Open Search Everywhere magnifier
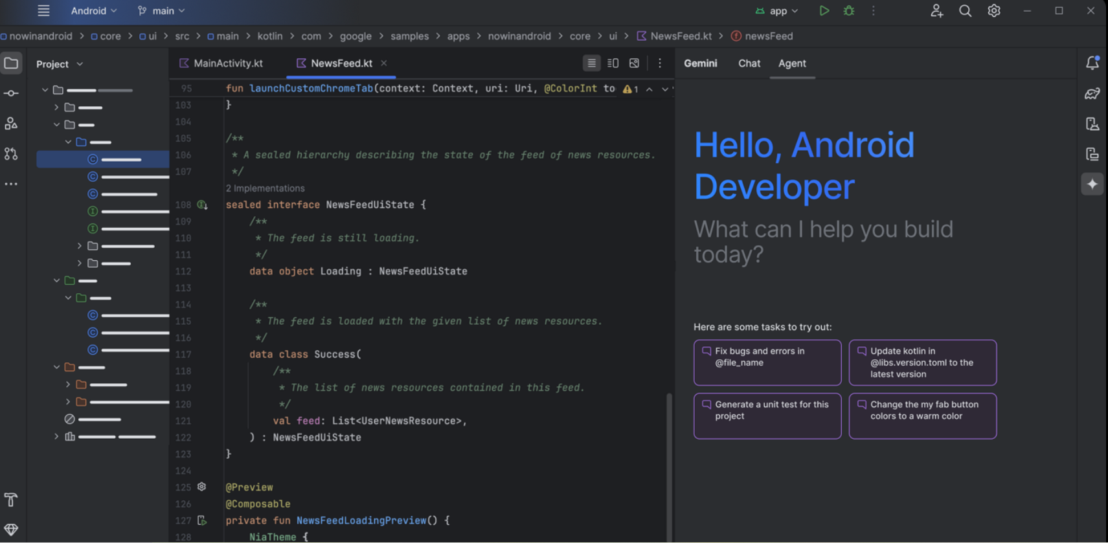1108x543 pixels. pos(965,10)
